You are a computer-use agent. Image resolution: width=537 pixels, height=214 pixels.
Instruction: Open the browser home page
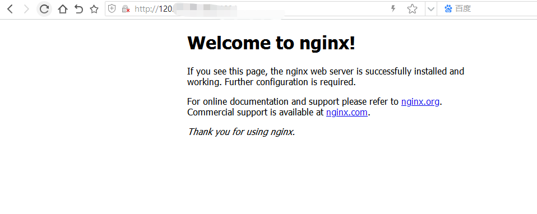[62, 9]
